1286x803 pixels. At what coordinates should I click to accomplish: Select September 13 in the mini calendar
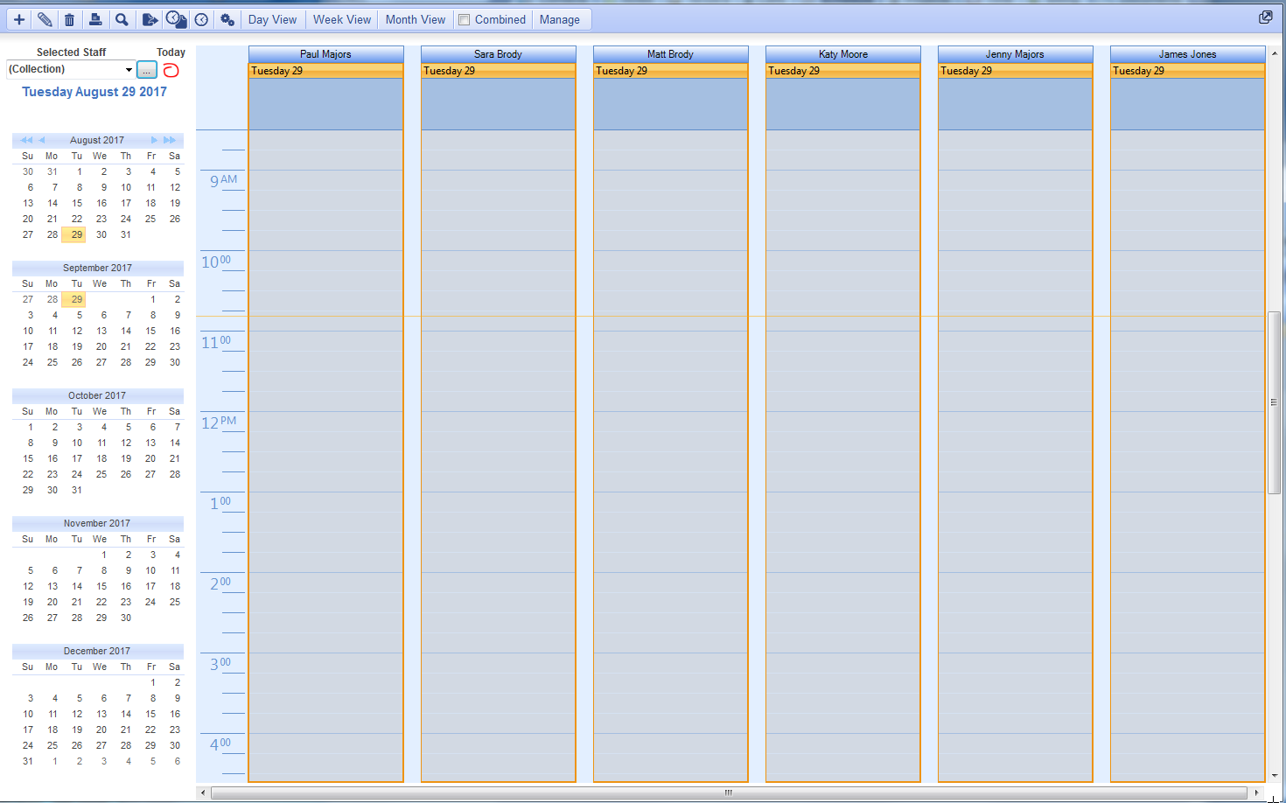[101, 331]
